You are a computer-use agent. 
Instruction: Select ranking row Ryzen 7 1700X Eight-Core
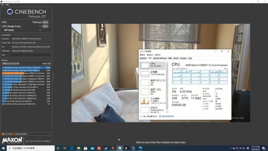tap(26, 84)
